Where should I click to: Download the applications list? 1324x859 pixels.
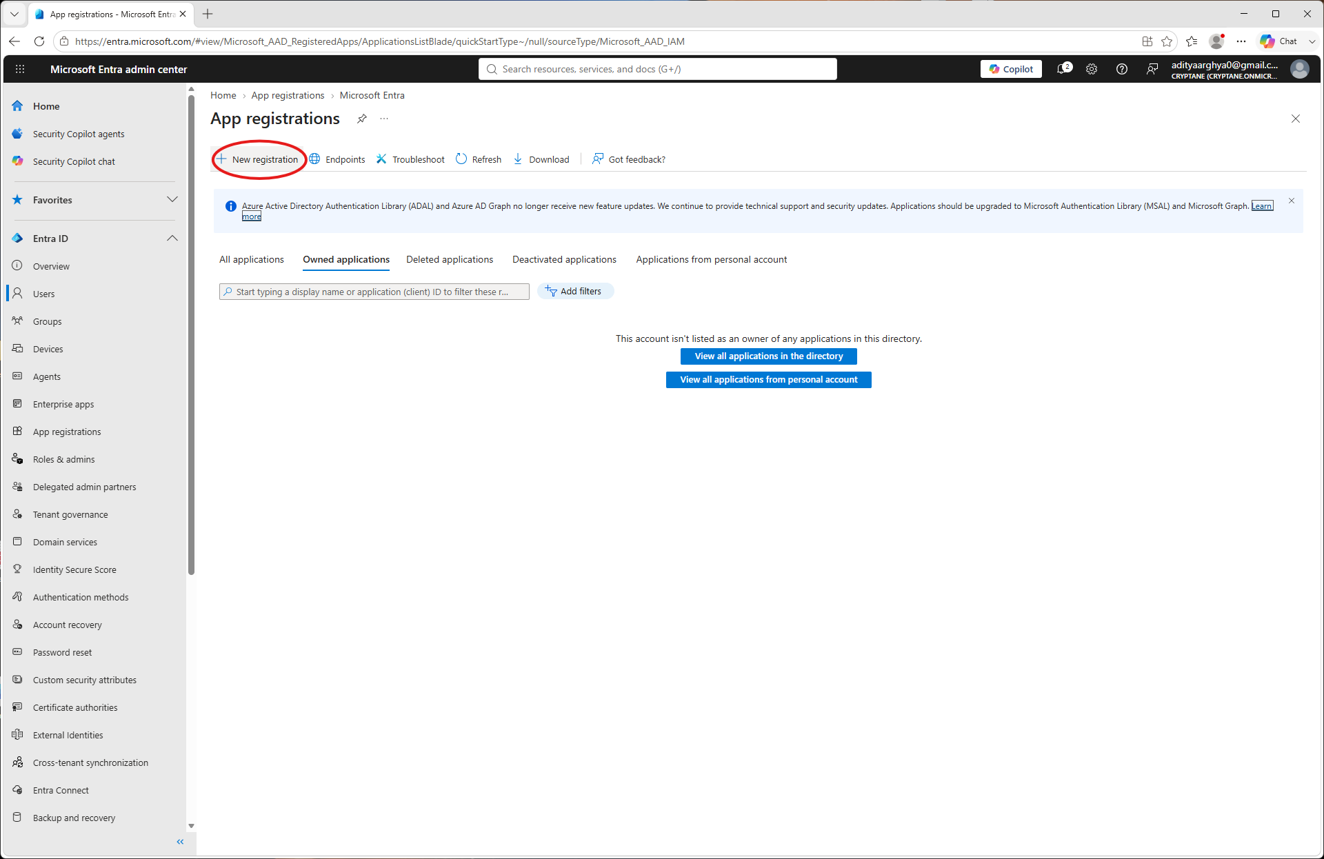(x=541, y=159)
